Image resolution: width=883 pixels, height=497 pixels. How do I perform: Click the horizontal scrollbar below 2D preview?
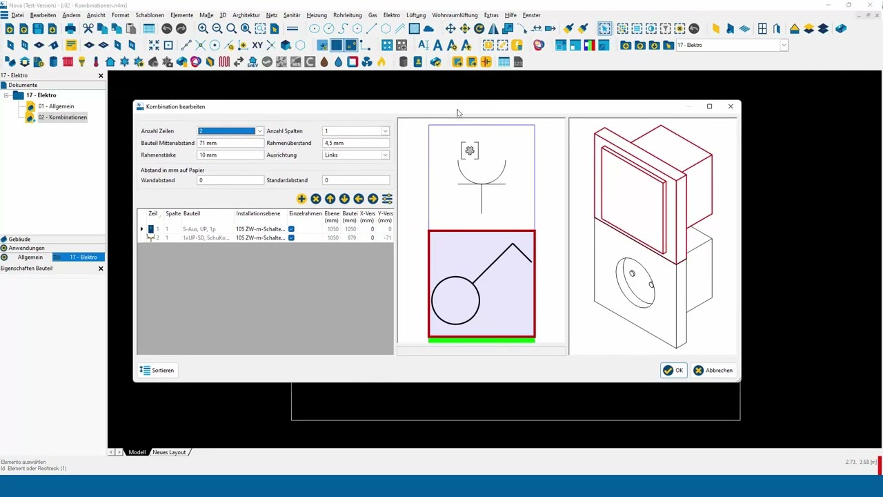[482, 351]
